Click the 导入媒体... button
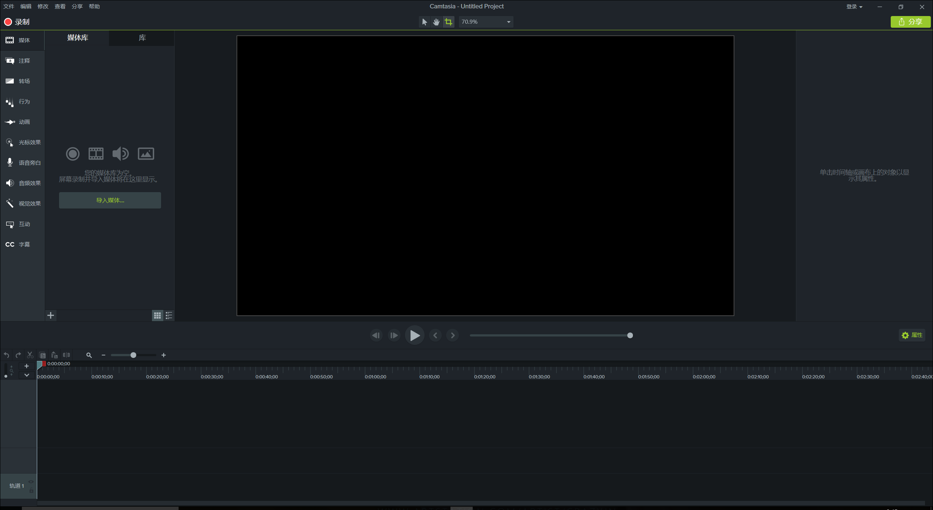The height and width of the screenshot is (510, 933). click(110, 201)
